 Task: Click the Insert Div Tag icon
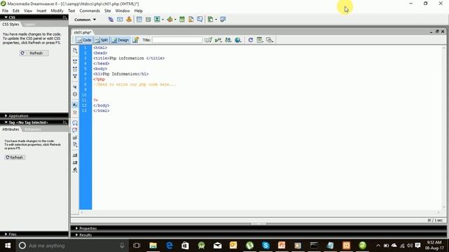tap(148, 20)
